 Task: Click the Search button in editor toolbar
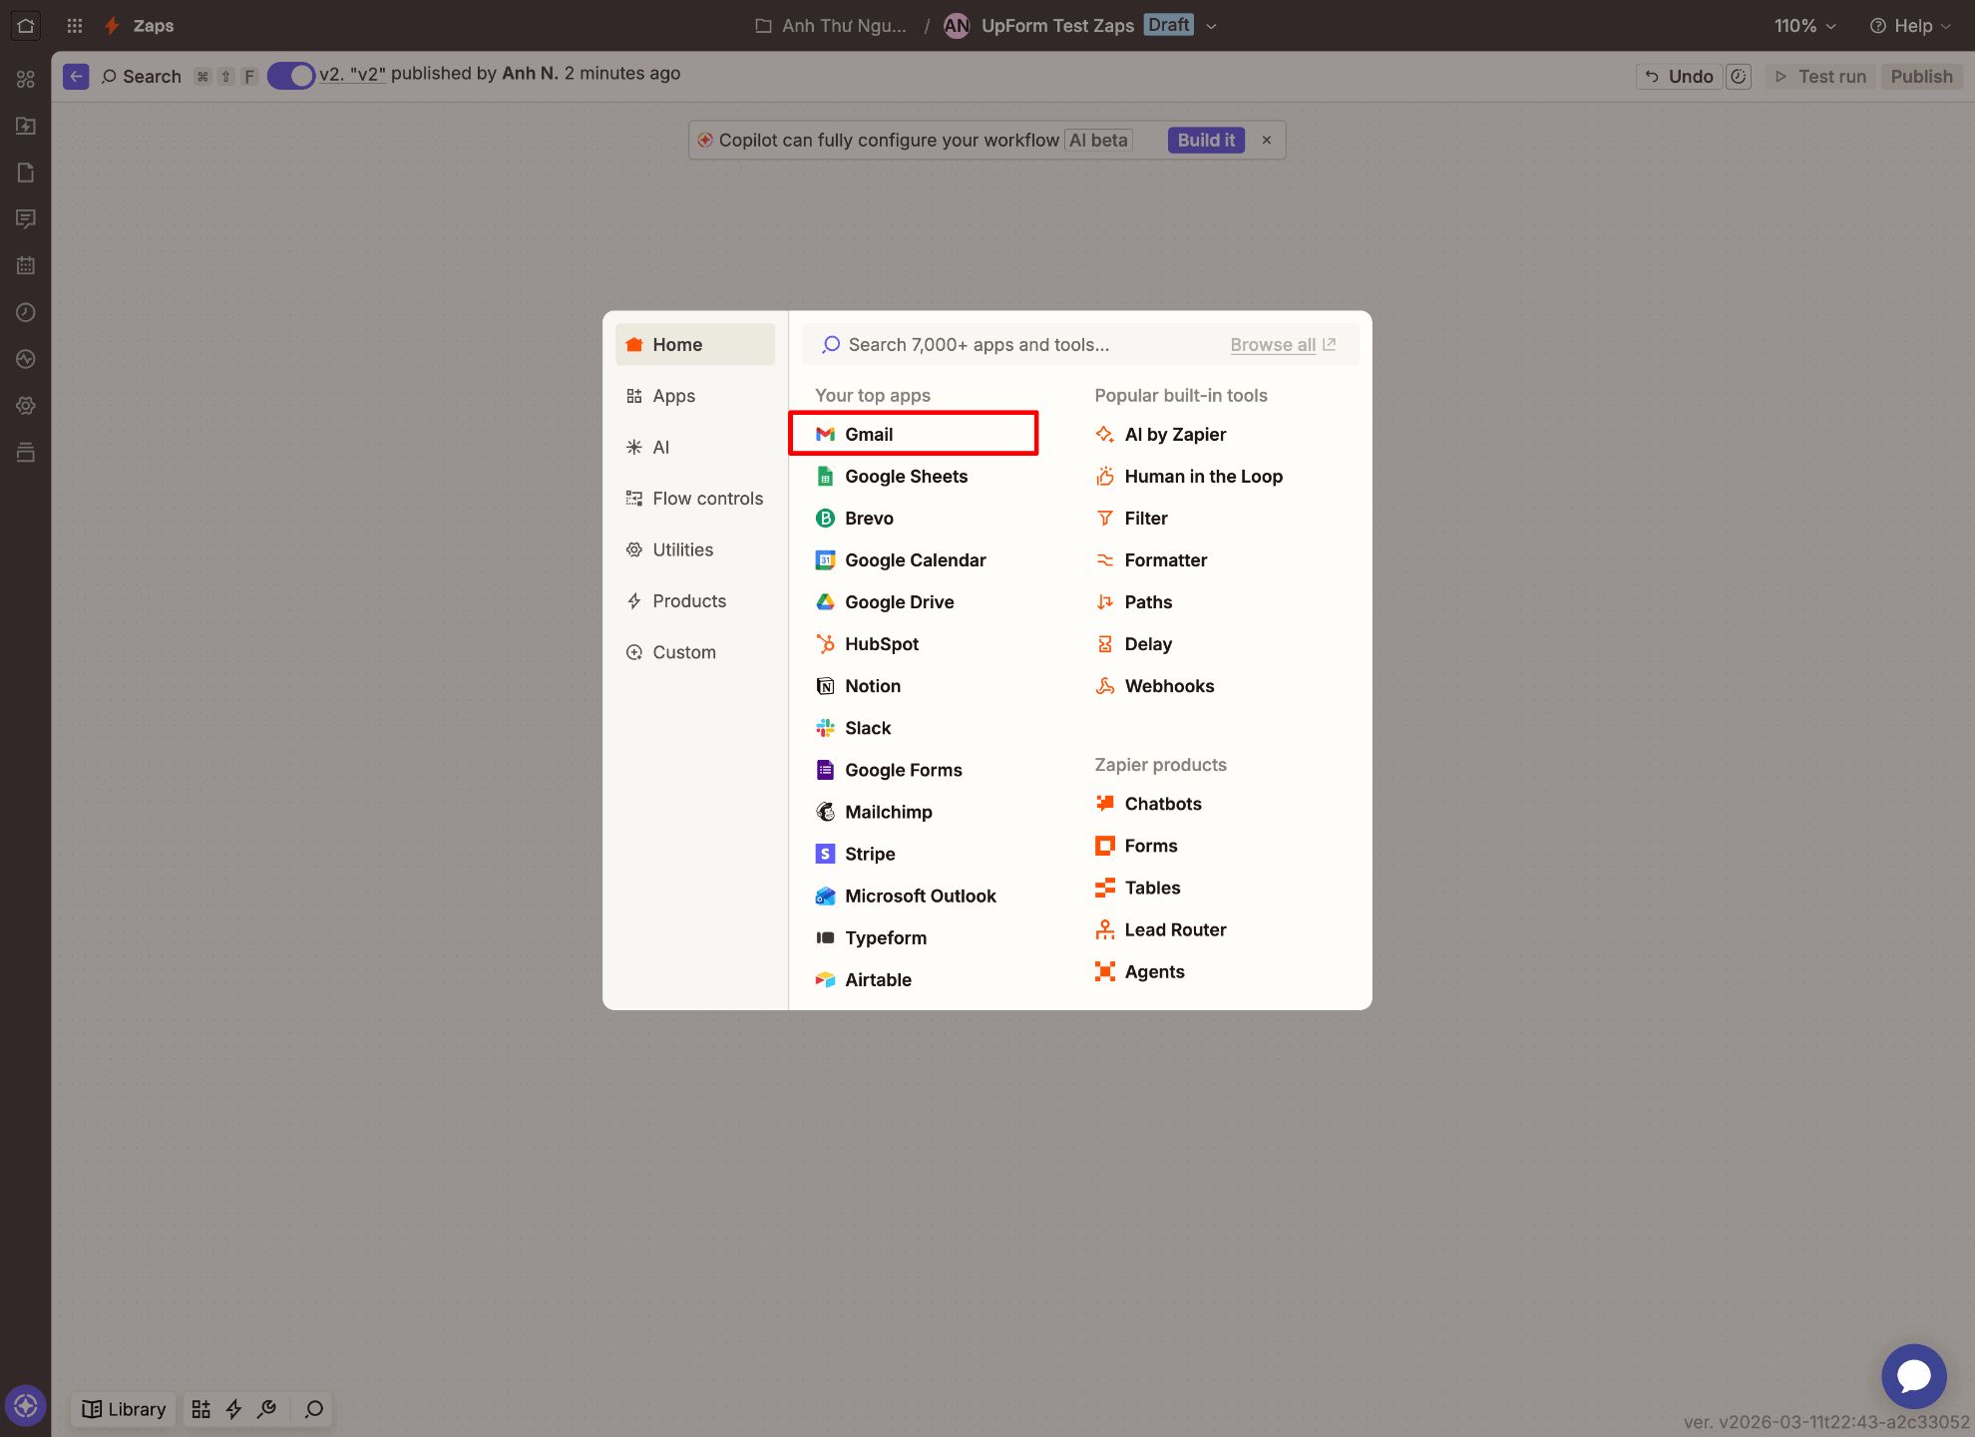pos(142,77)
